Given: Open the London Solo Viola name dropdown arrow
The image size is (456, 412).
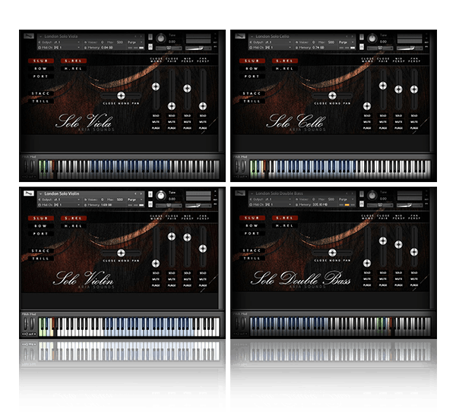Looking at the screenshot, I should click(41, 36).
